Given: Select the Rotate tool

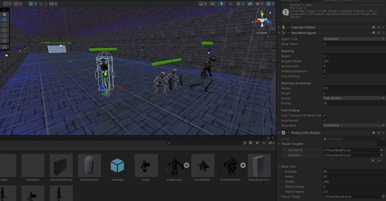Looking at the screenshot, I should pyautogui.click(x=5, y=25).
